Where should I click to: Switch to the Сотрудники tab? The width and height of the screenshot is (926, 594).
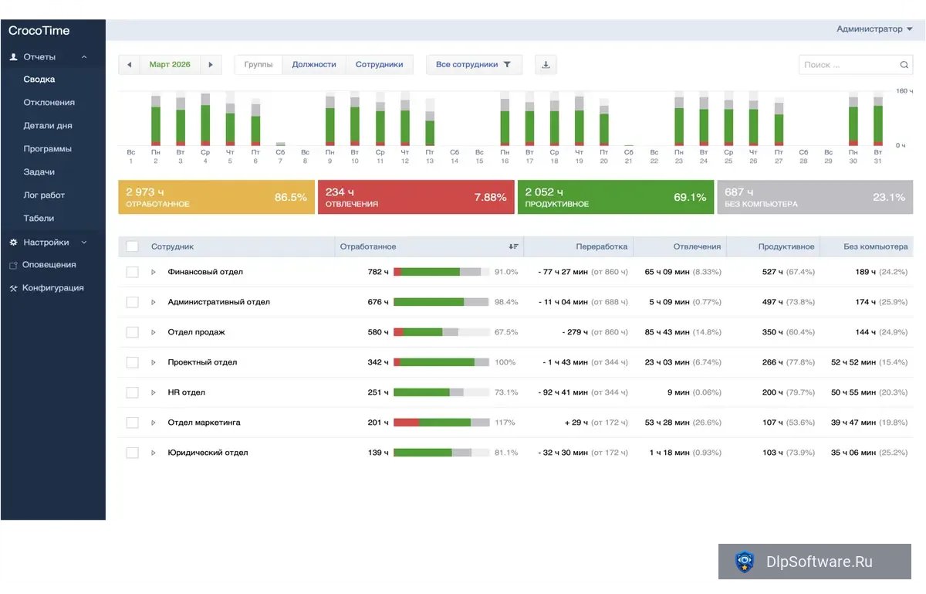coord(380,65)
